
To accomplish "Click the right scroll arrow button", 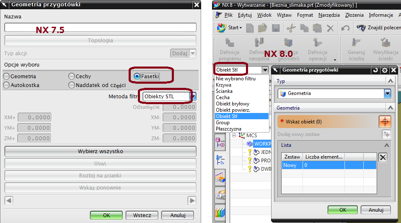I will pyautogui.click(x=192, y=200).
